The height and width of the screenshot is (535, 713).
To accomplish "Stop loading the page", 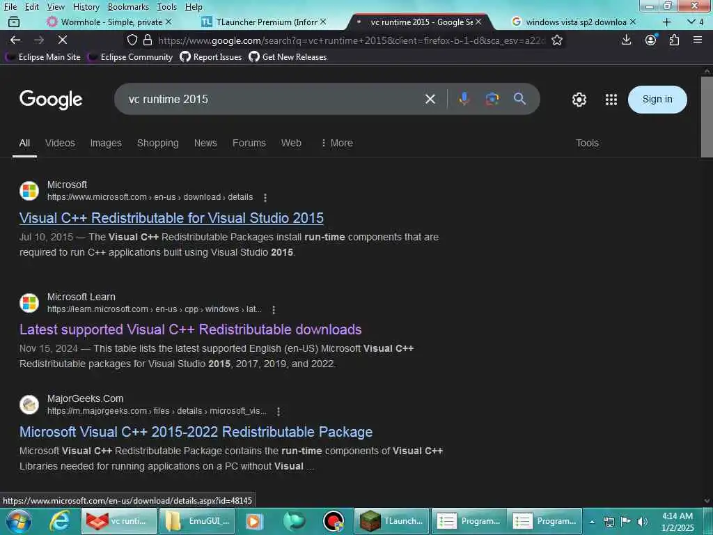I will coord(63,40).
